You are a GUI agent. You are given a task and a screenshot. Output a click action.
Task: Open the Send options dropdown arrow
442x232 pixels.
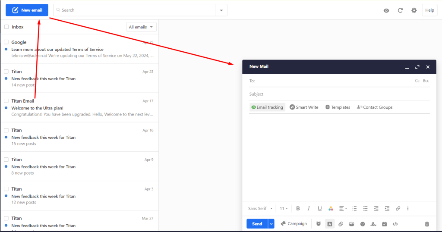[x=271, y=224]
